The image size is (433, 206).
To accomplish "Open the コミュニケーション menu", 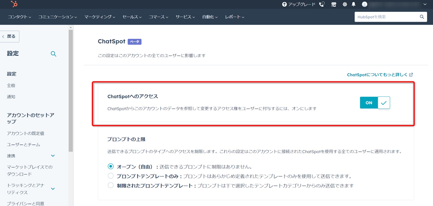I will pos(58,17).
